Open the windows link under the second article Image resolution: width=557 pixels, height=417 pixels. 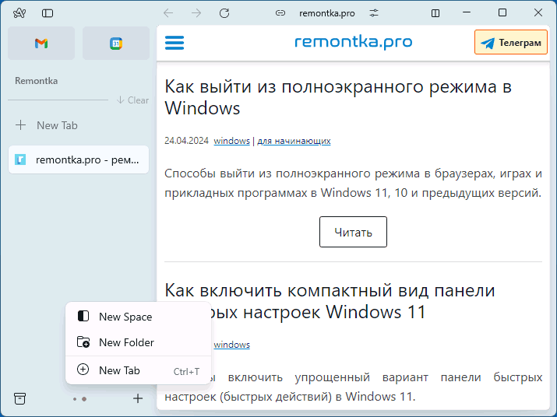point(231,345)
